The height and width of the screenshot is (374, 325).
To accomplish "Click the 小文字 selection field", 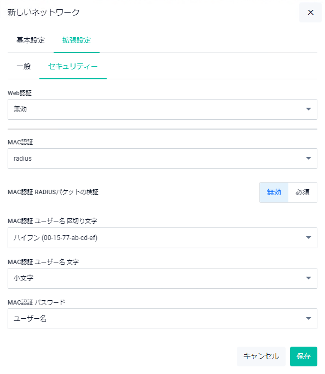I will coord(162,278).
